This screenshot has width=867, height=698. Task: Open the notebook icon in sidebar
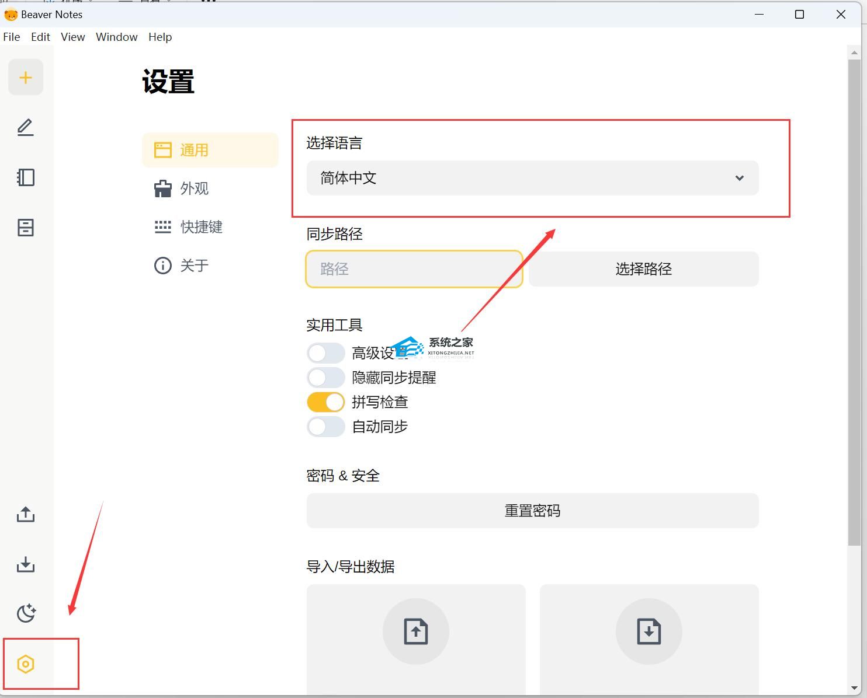tap(26, 177)
